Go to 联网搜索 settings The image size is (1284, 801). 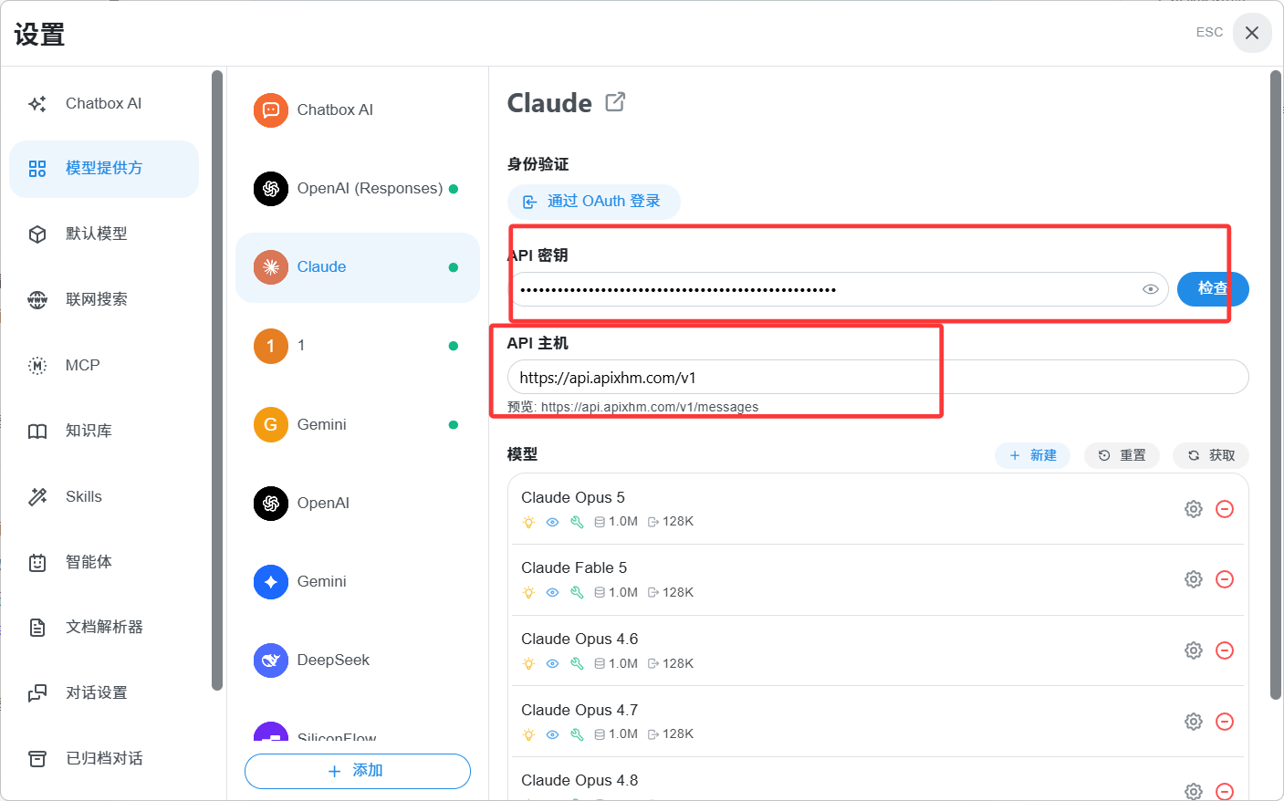tap(104, 300)
